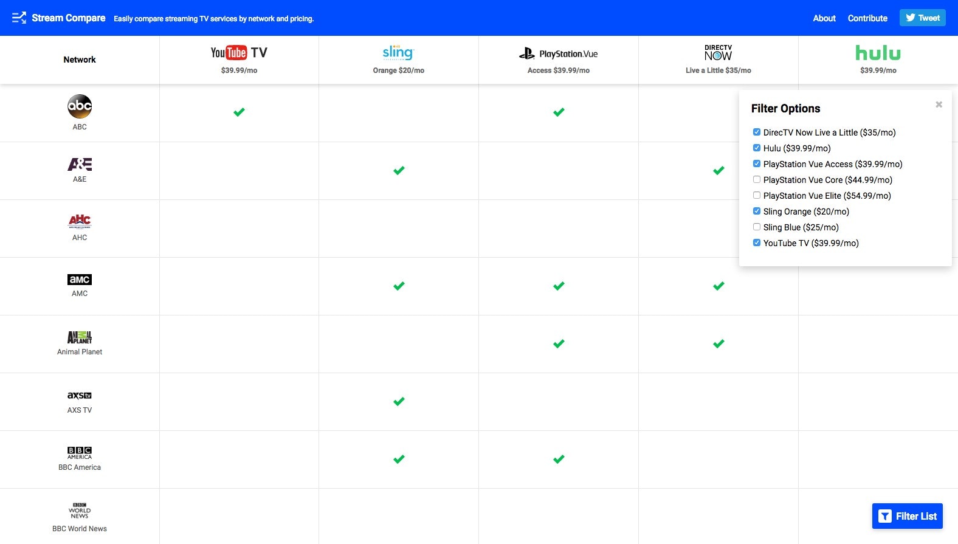958x544 pixels.
Task: Click the Hulu logo
Action: [x=878, y=53]
